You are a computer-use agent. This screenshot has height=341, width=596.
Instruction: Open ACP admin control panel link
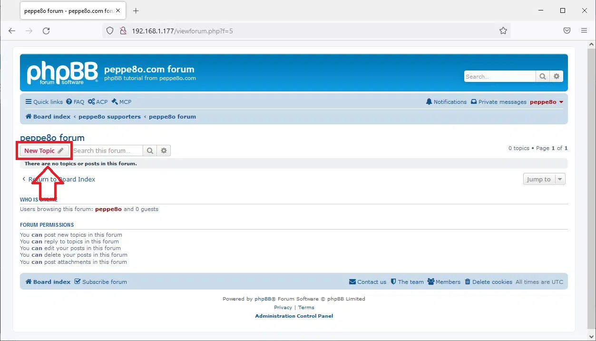pyautogui.click(x=98, y=102)
